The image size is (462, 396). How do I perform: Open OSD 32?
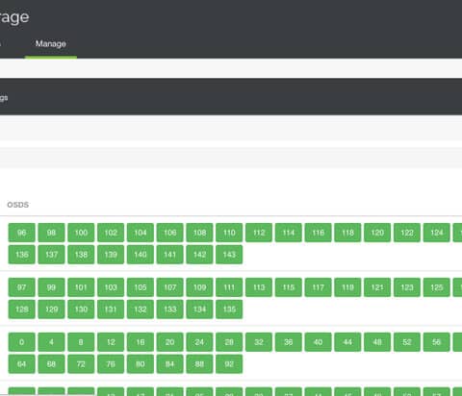259,342
